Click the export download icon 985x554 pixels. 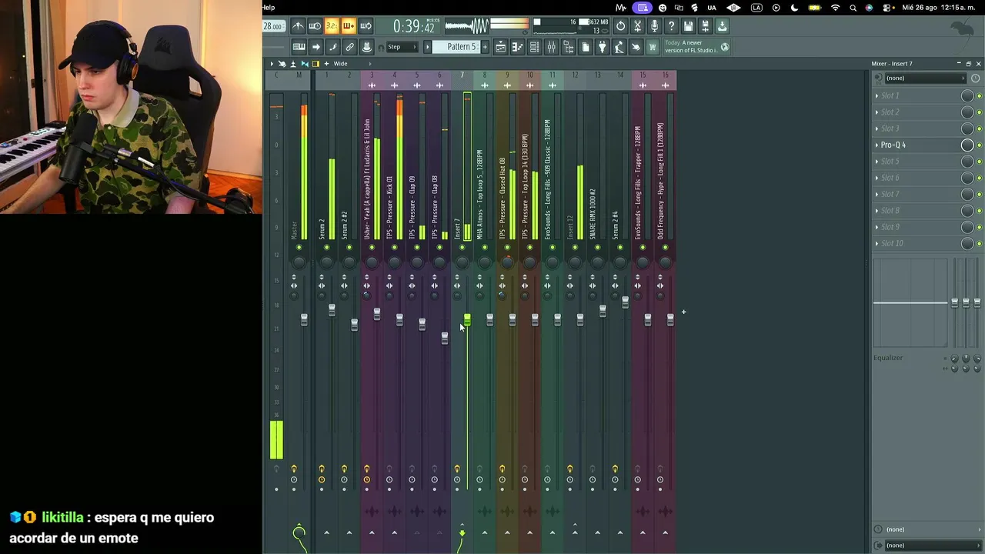[x=722, y=26]
